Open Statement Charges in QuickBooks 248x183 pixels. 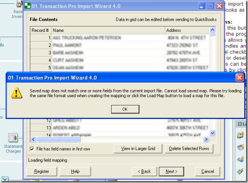click(13, 138)
